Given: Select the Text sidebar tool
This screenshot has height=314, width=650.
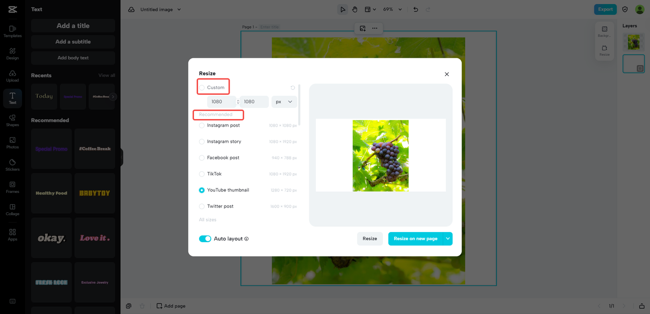Looking at the screenshot, I should tap(12, 98).
